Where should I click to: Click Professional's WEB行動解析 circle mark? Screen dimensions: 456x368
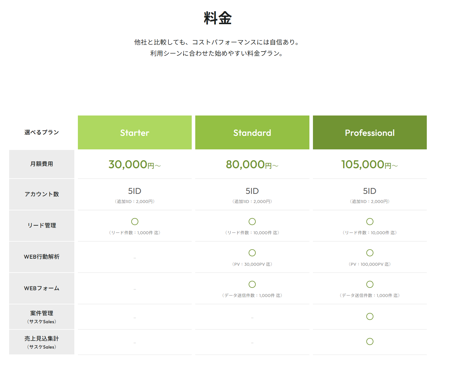click(370, 253)
